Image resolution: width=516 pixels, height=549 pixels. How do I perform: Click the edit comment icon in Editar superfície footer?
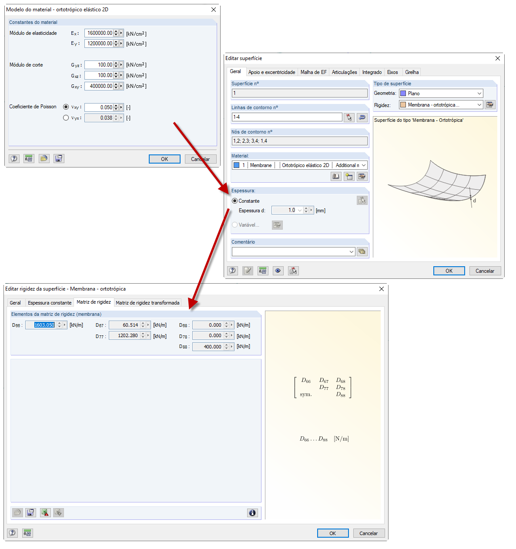click(248, 271)
